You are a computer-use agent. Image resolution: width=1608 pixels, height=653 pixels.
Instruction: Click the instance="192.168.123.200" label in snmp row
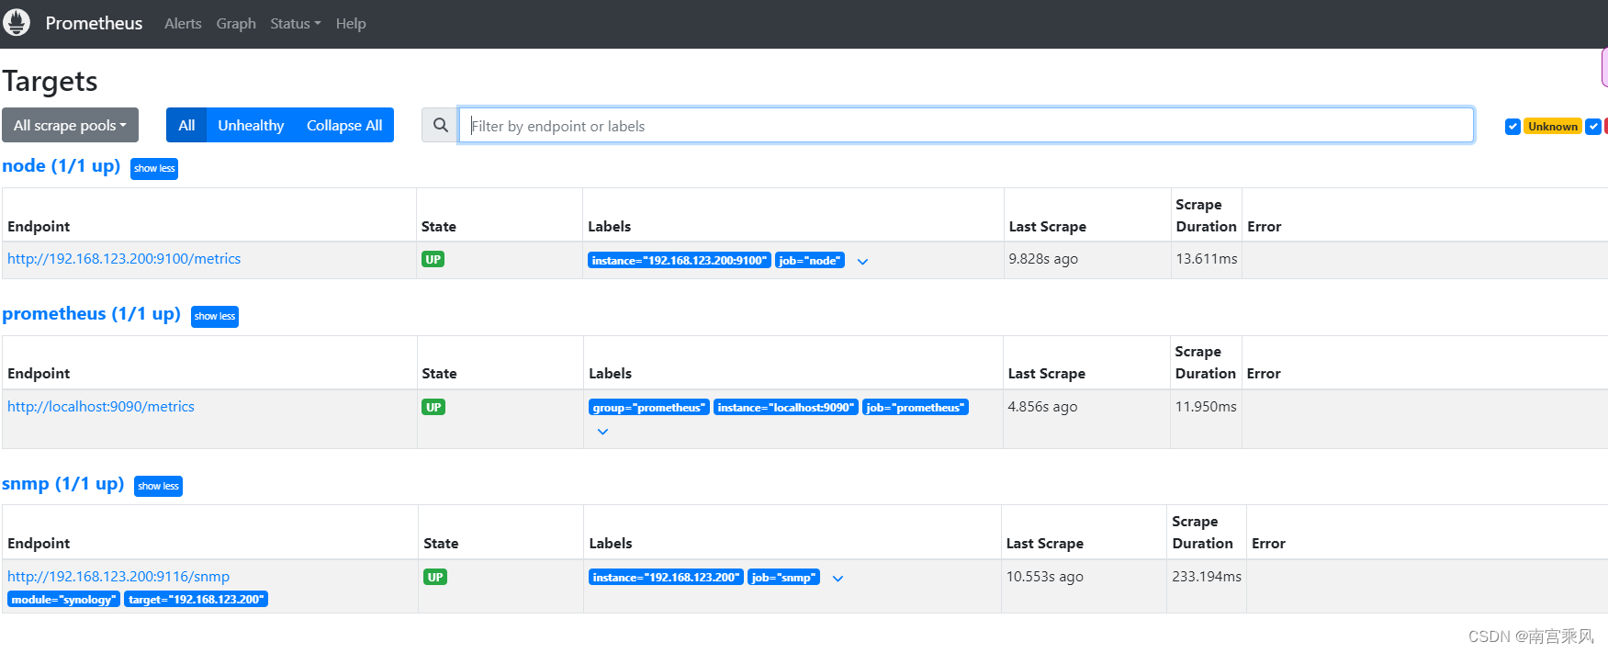pos(666,578)
